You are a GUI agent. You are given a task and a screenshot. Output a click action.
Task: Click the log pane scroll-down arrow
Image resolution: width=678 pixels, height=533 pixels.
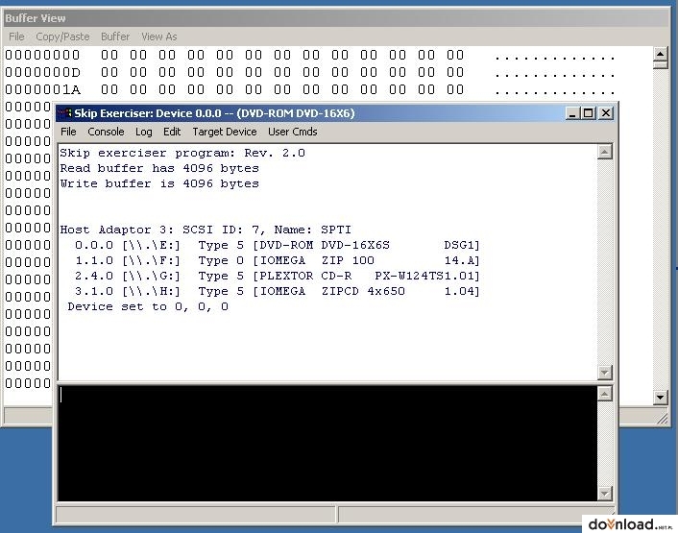pyautogui.click(x=604, y=372)
